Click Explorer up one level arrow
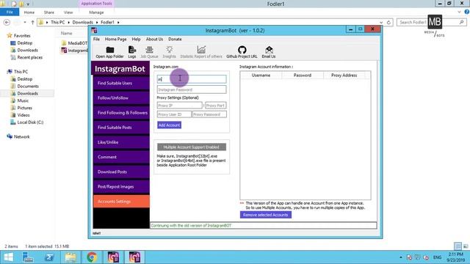Image resolution: width=470 pixels, height=264 pixels. (x=32, y=23)
